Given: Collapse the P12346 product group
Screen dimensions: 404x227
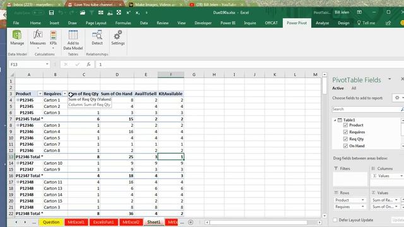Looking at the screenshot, I should coord(18,125).
